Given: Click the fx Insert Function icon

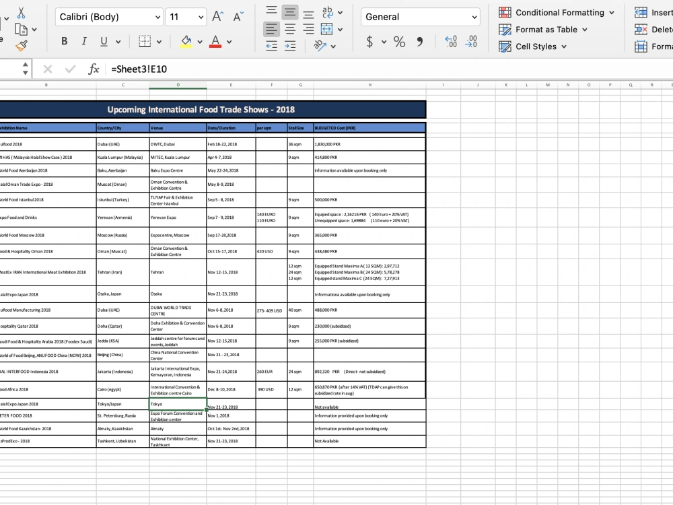Looking at the screenshot, I should coord(94,69).
